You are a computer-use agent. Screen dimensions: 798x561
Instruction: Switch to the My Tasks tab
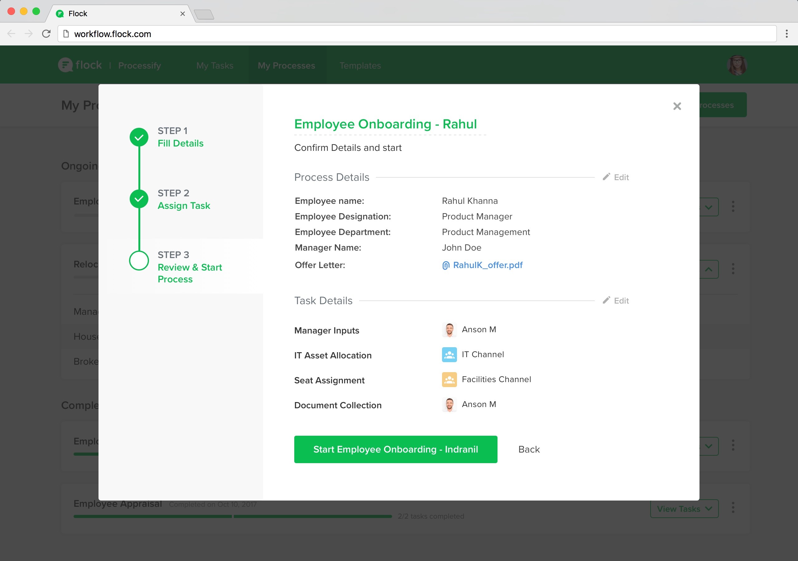tap(215, 66)
